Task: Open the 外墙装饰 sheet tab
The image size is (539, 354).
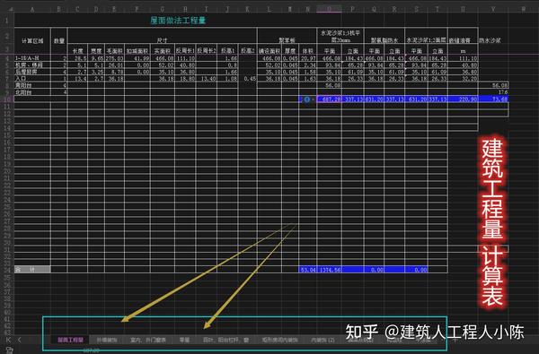Action: tap(107, 340)
